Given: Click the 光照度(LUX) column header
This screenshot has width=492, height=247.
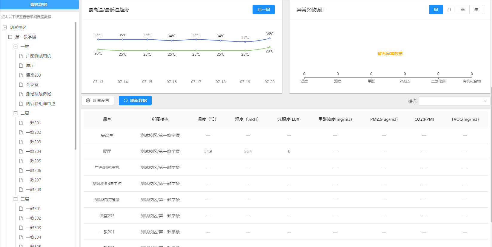Looking at the screenshot, I should 289,119.
